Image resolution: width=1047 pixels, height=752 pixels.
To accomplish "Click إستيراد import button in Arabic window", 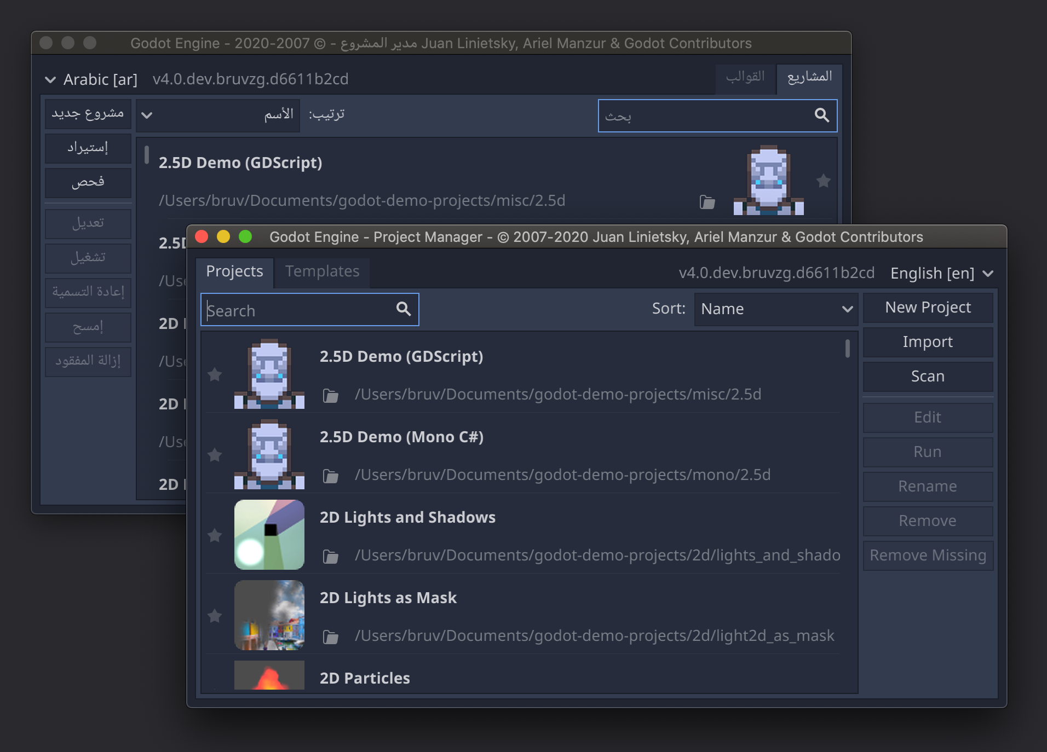I will point(88,148).
